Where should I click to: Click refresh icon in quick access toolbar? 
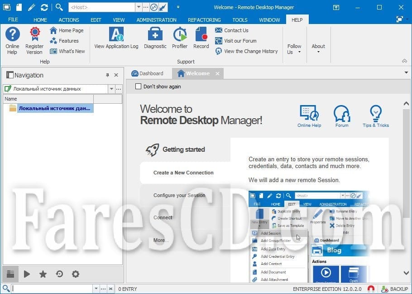tap(44, 7)
